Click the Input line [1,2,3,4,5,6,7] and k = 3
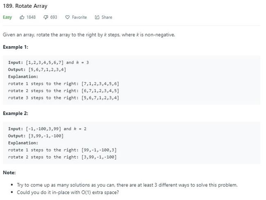Screen dimensions: 266x200 (48, 63)
